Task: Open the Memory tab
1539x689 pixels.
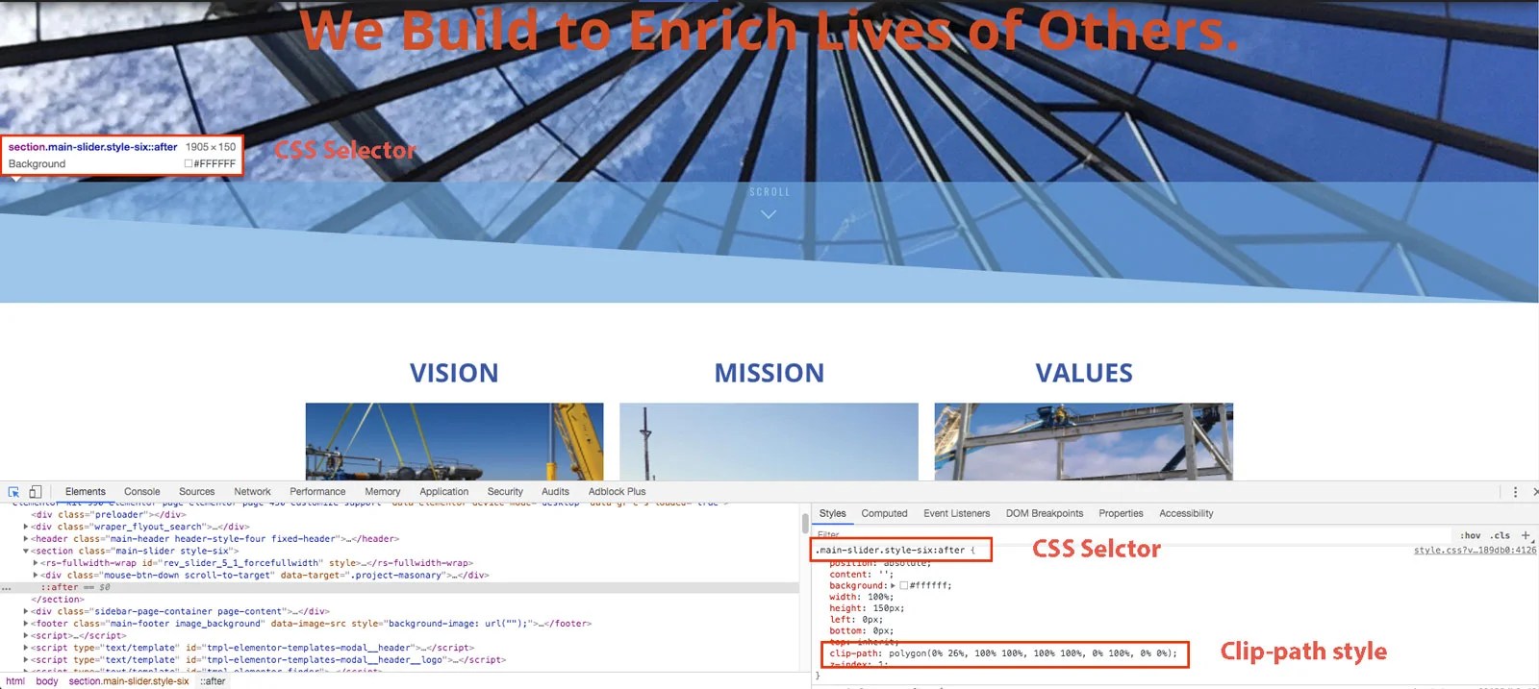Action: (x=383, y=491)
